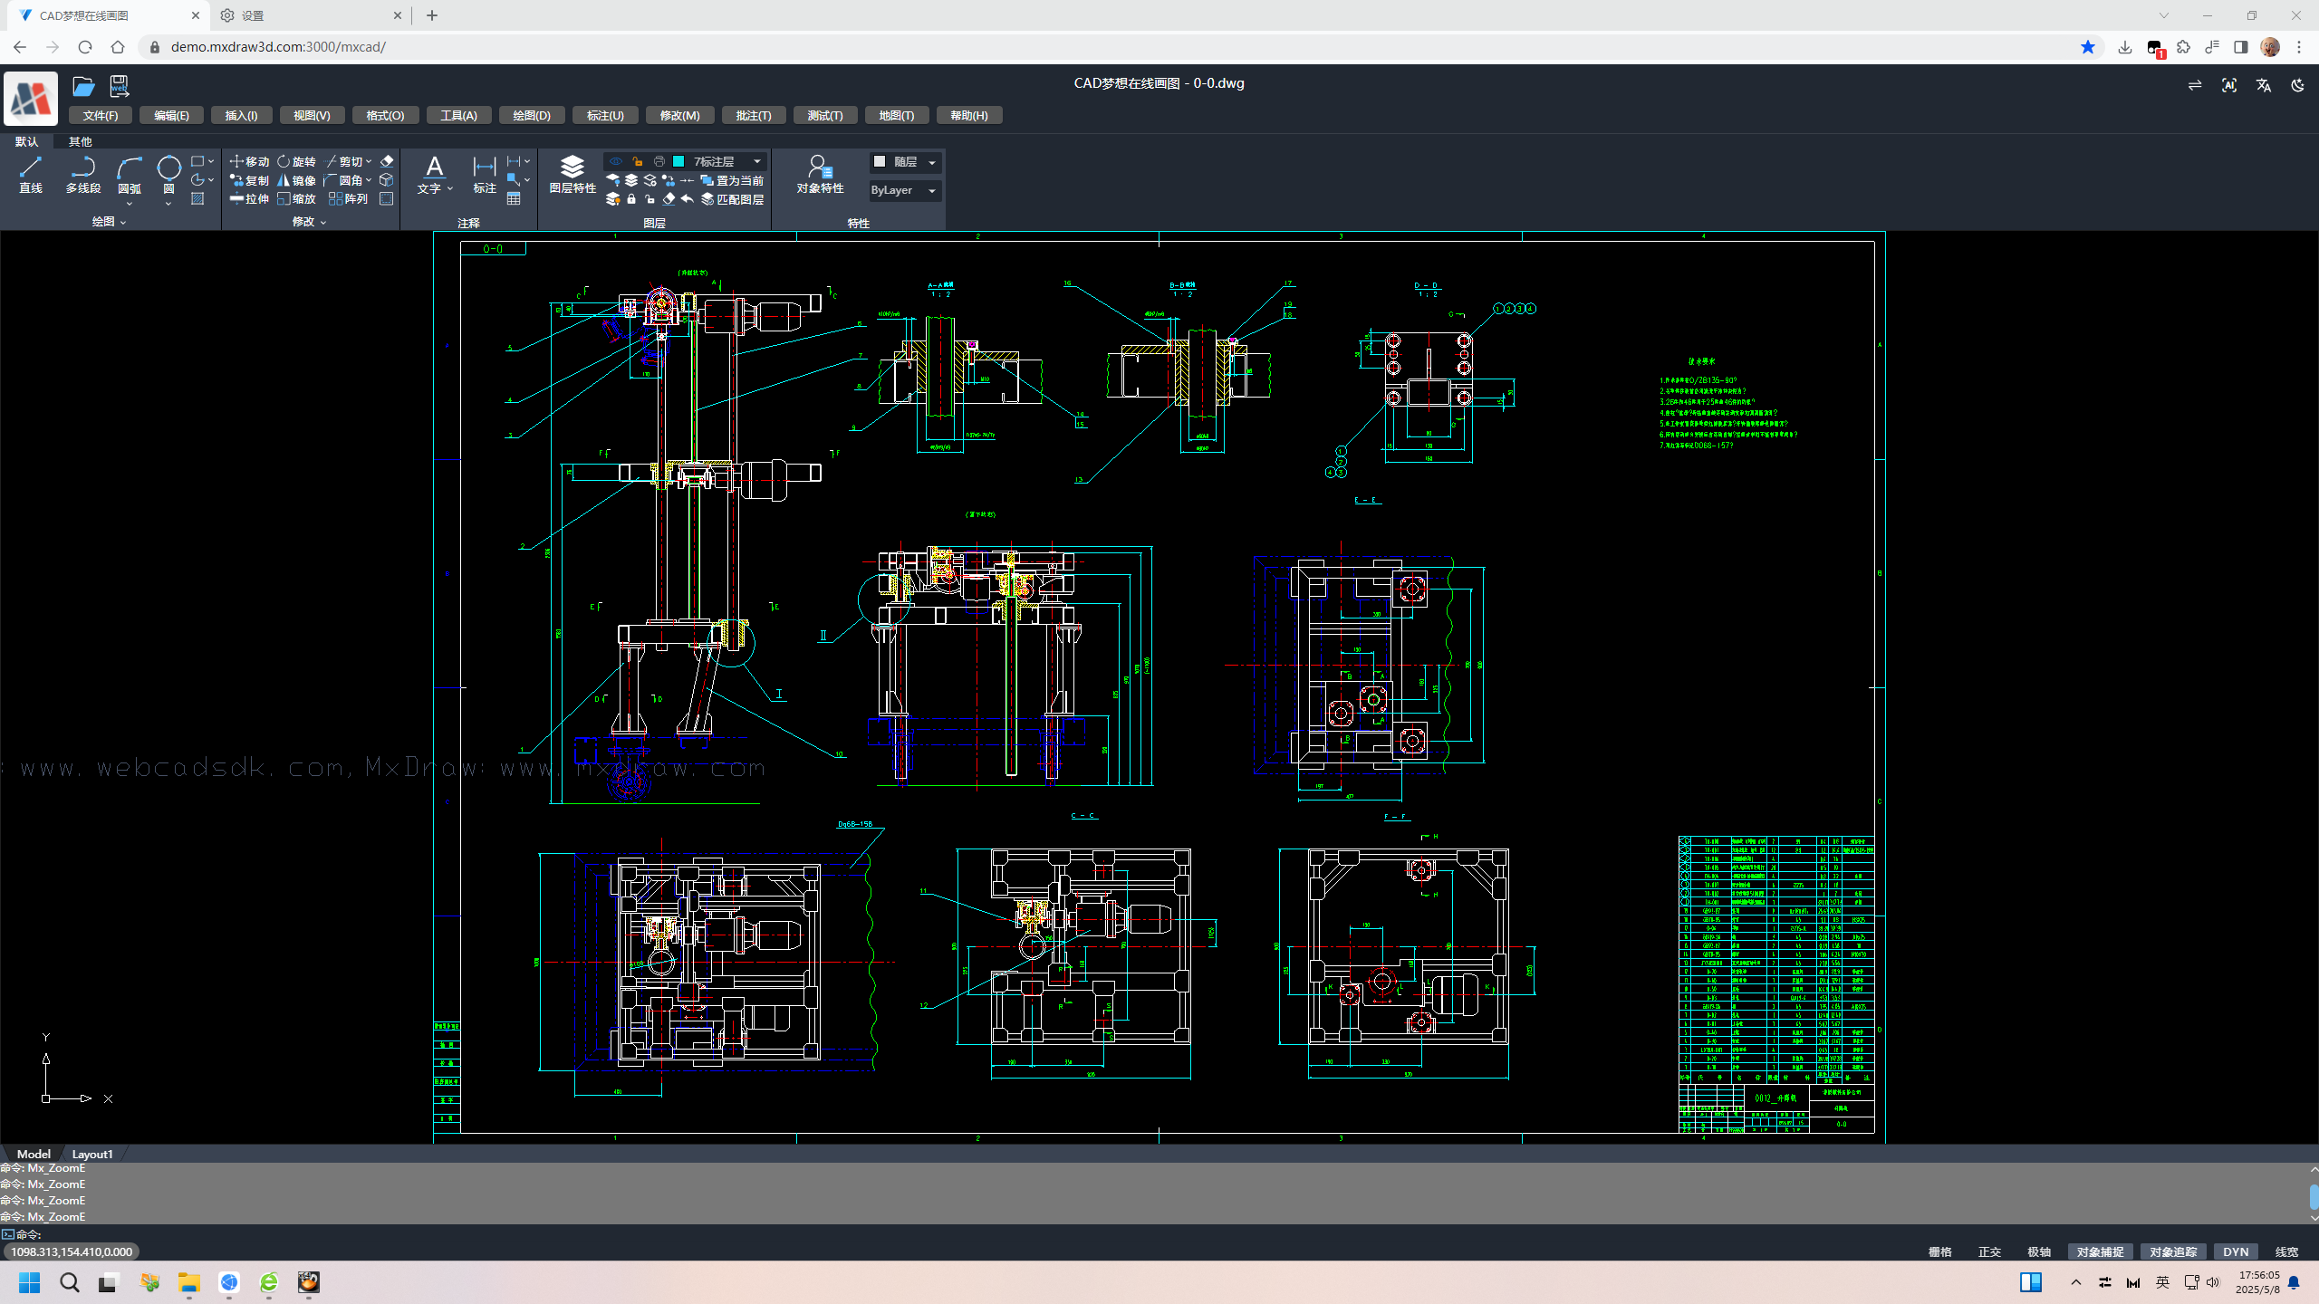This screenshot has height=1304, width=2319.
Task: Click the save to web icon
Action: pyautogui.click(x=119, y=86)
